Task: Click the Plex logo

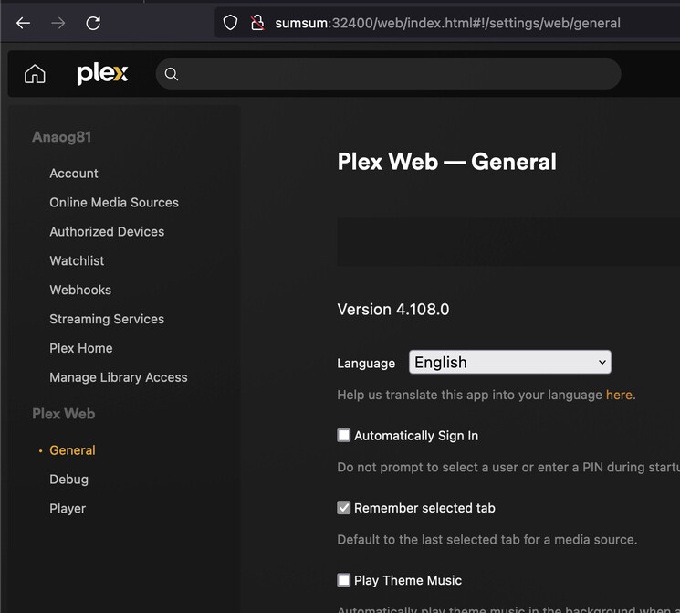Action: (x=102, y=74)
